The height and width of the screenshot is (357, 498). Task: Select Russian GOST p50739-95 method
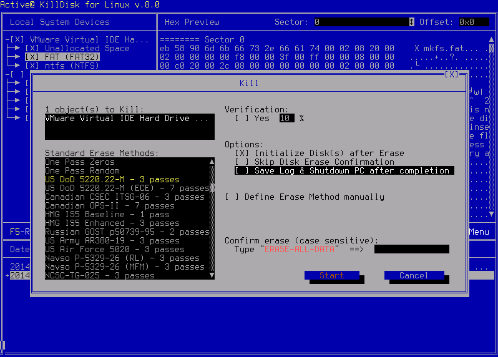point(127,232)
